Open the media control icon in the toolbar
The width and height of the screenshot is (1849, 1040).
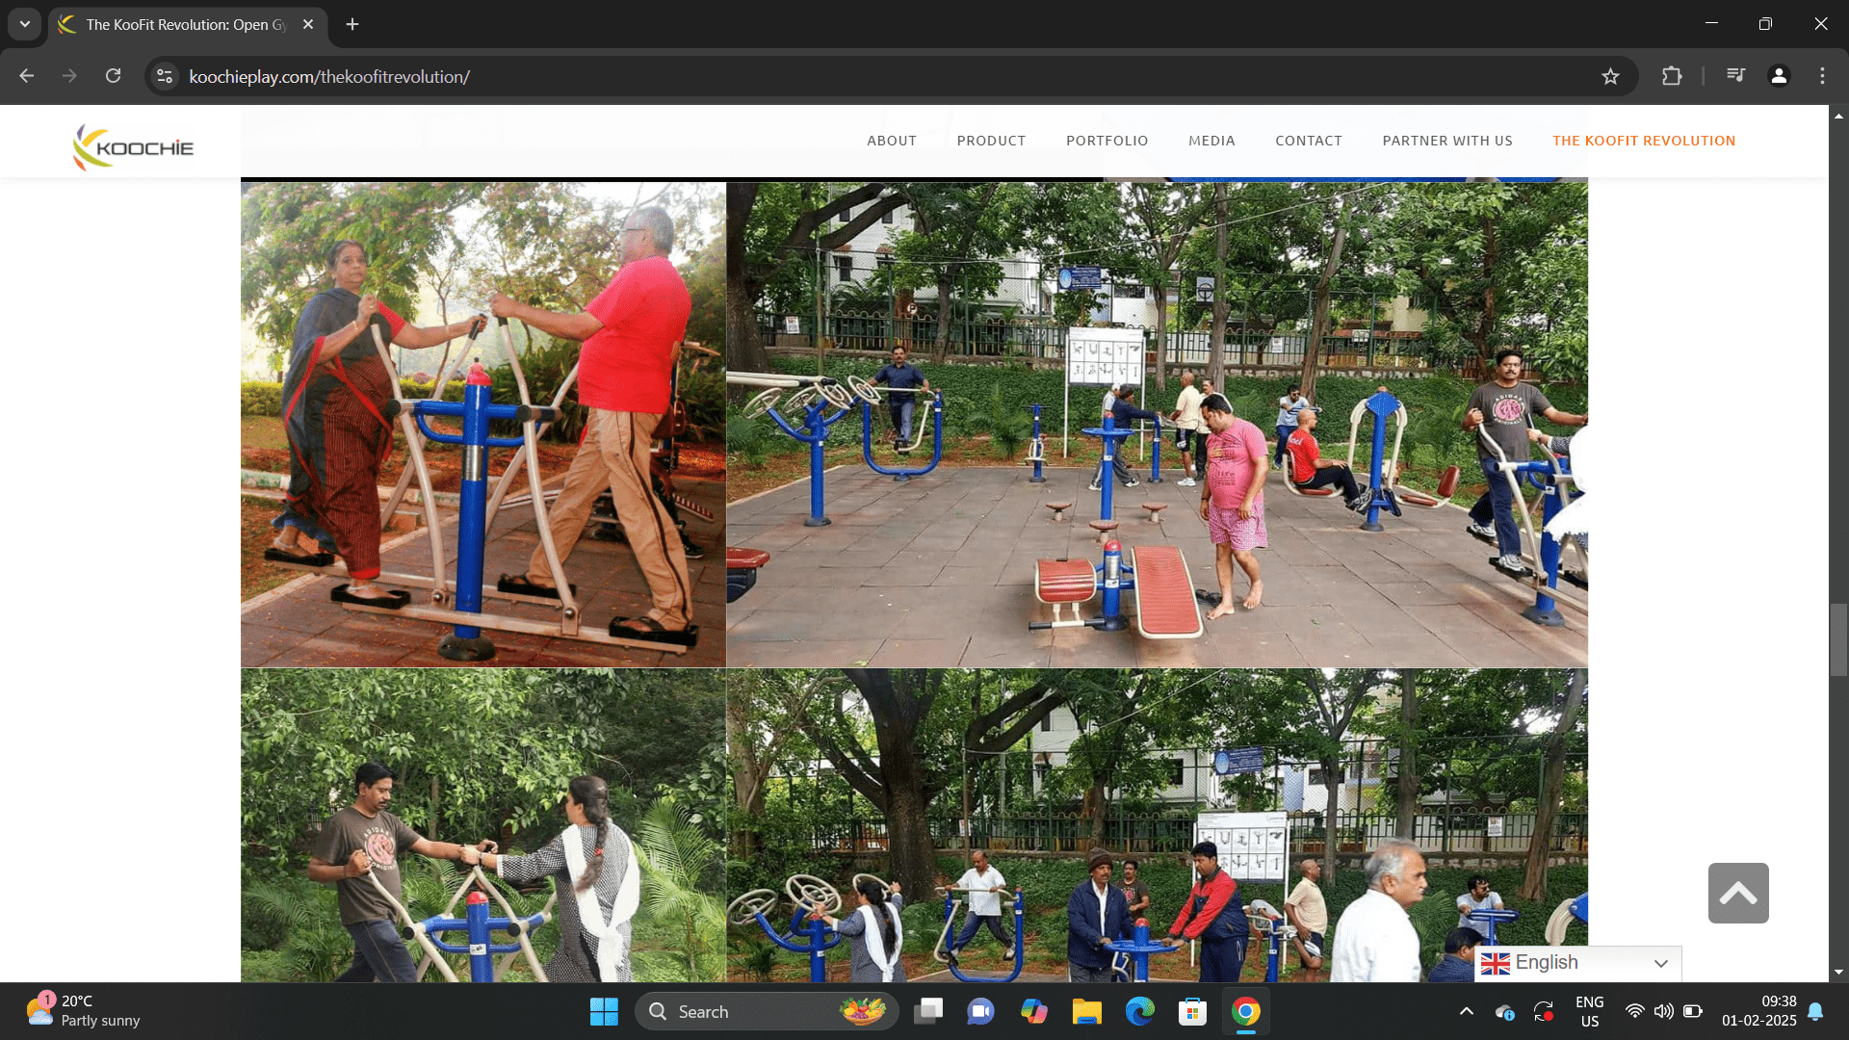(x=1735, y=76)
